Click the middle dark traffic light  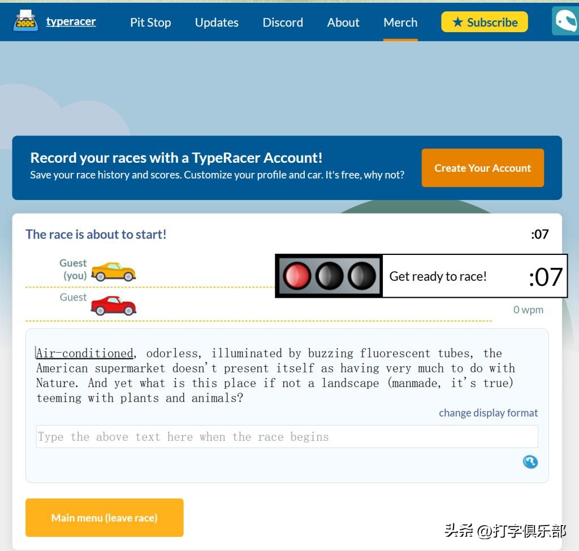pyautogui.click(x=329, y=276)
